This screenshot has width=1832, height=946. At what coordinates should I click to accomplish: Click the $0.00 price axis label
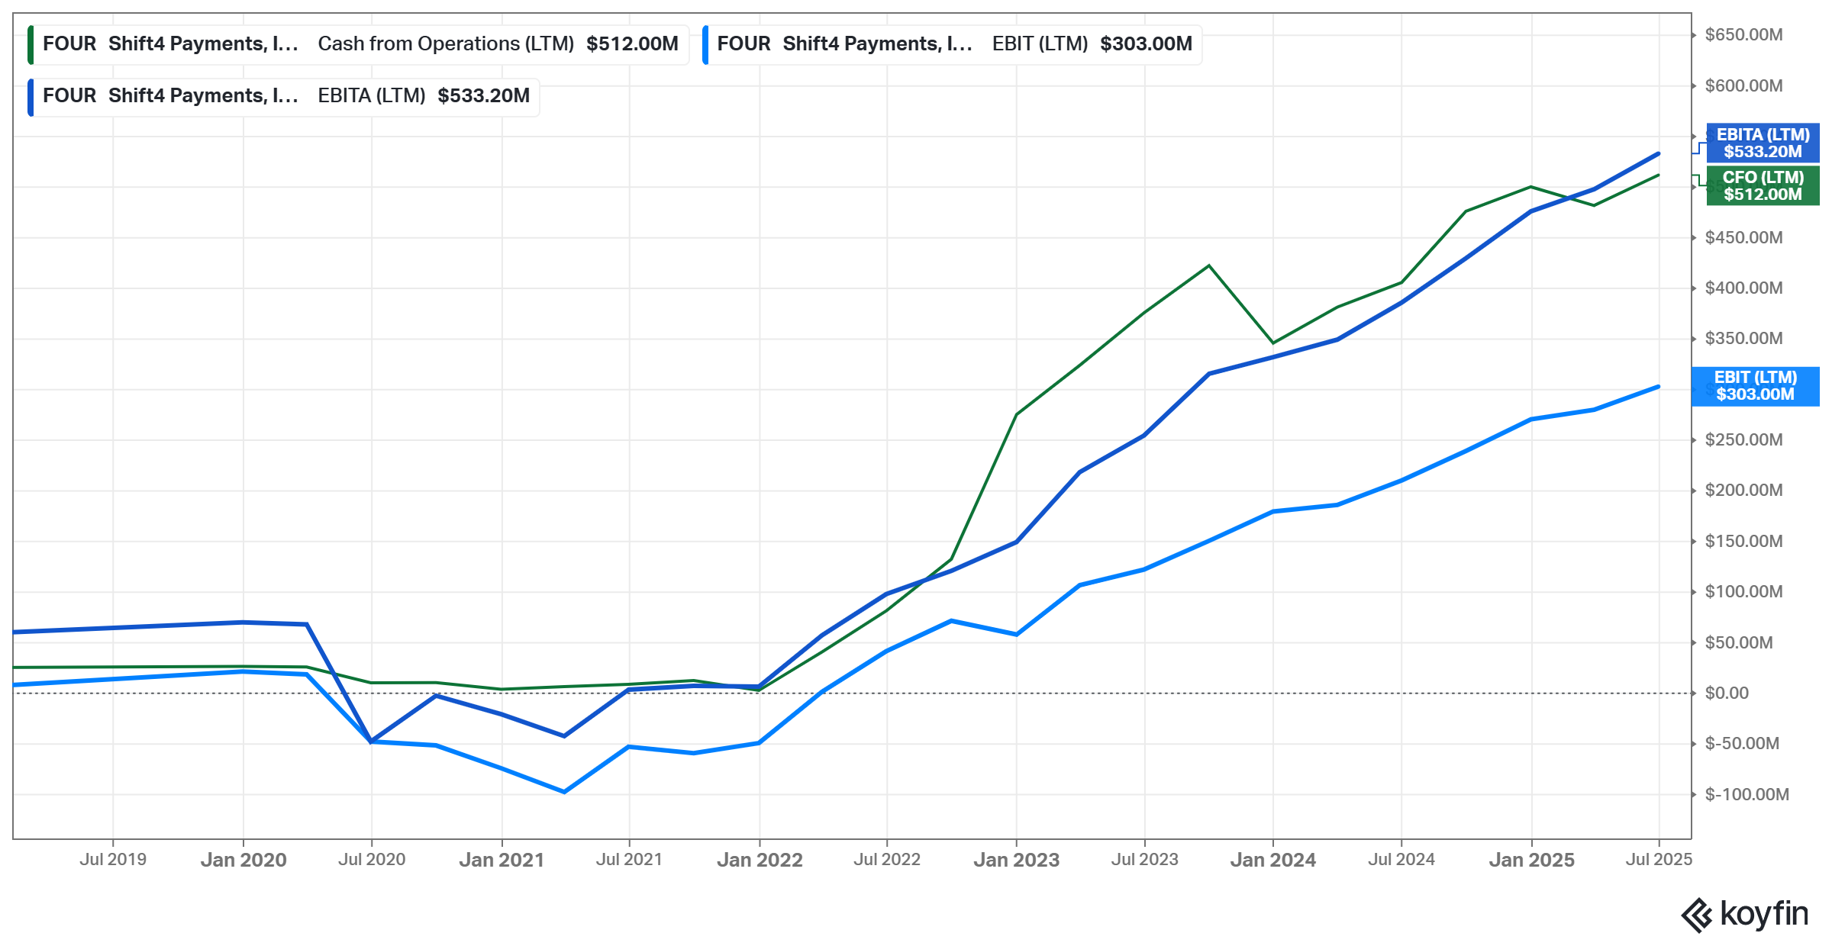[x=1727, y=693]
